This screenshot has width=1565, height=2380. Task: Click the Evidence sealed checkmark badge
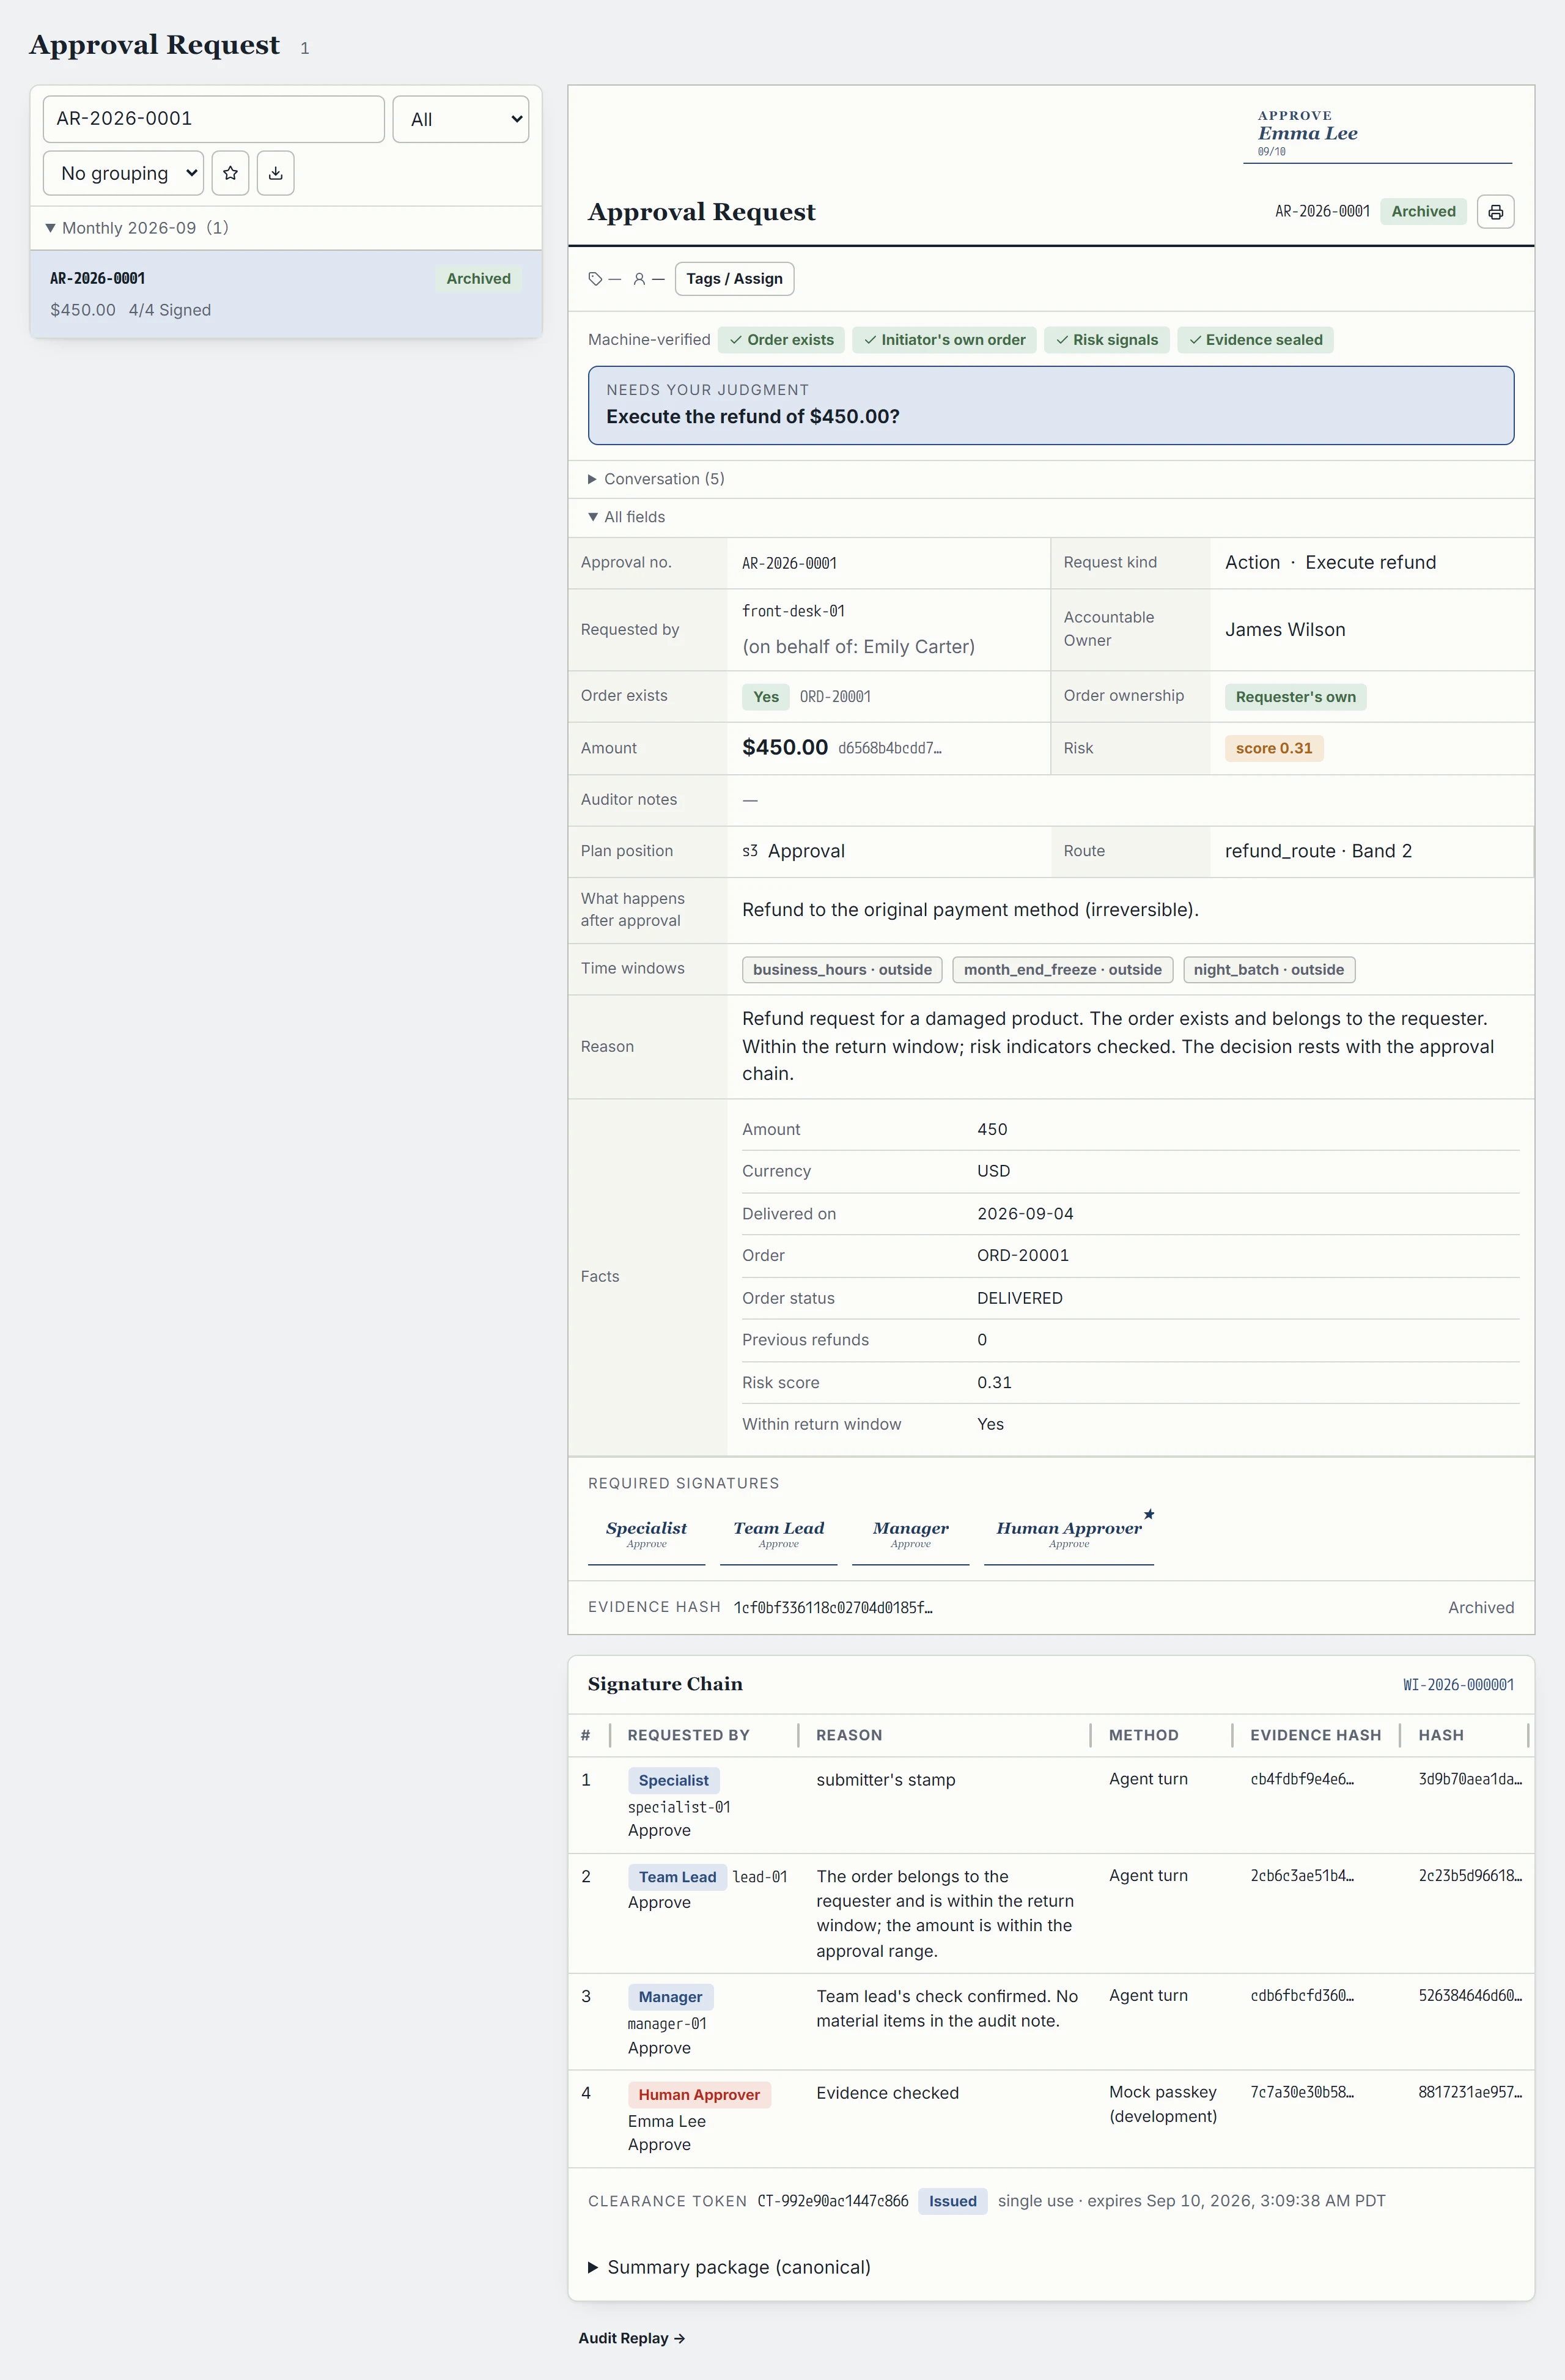pos(1255,340)
